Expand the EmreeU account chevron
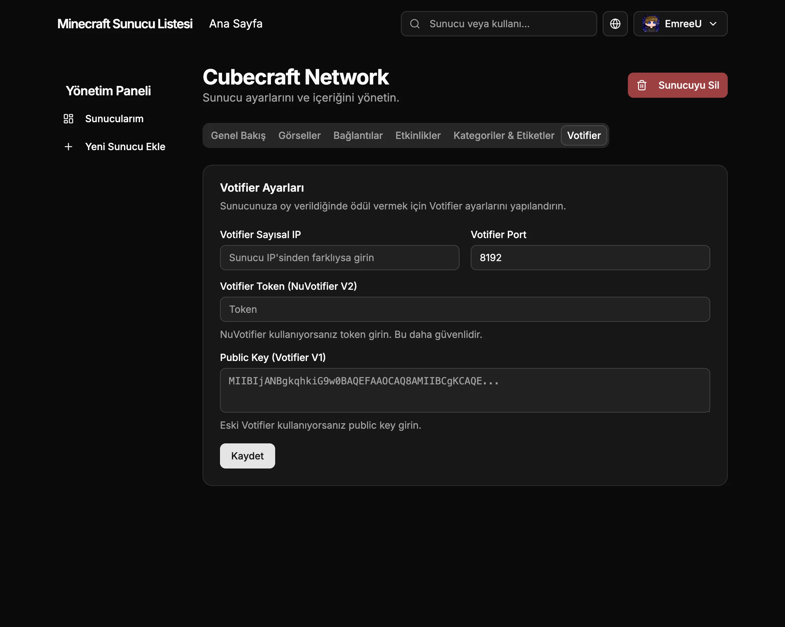Screen dimensions: 785x627 click(x=713, y=24)
